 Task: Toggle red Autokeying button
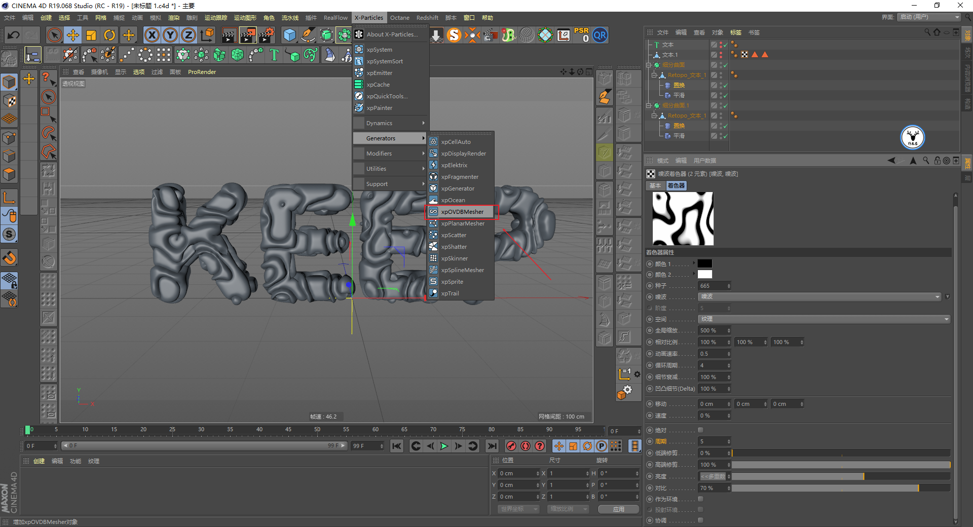pyautogui.click(x=526, y=446)
